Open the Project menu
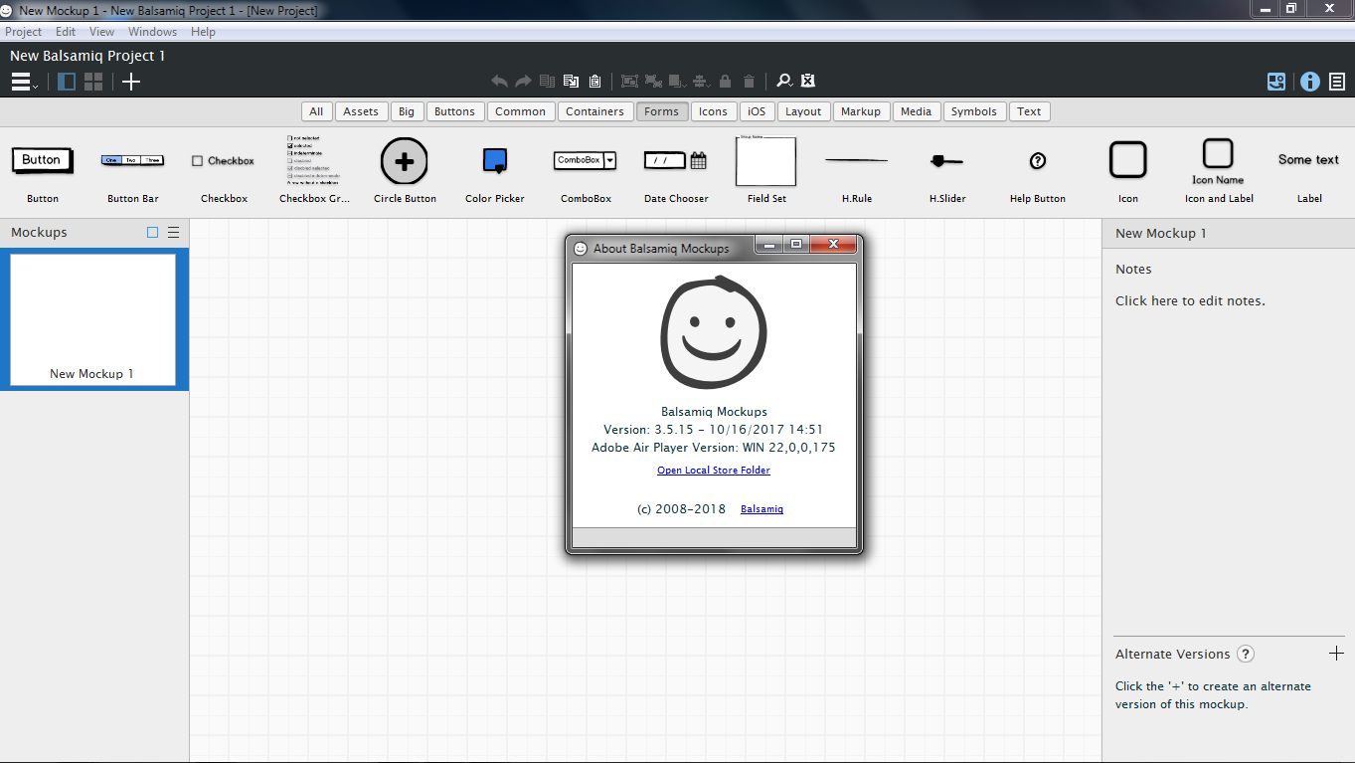Viewport: 1355px width, 763px height. tap(23, 31)
